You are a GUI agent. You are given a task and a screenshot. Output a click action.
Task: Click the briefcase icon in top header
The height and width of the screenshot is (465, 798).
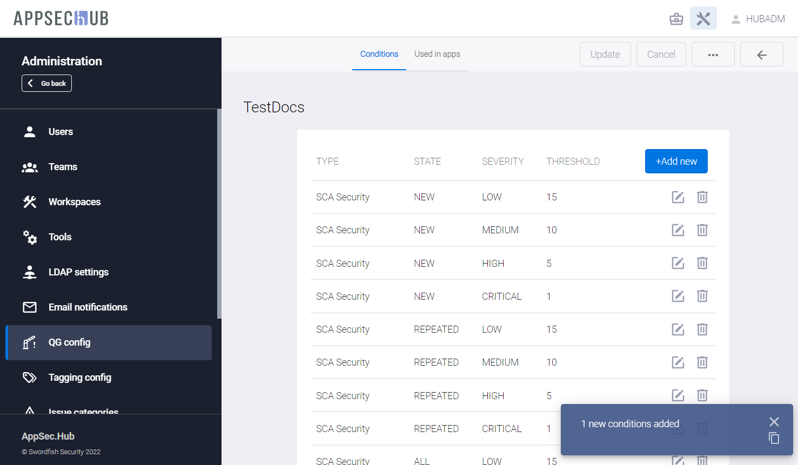tap(676, 19)
